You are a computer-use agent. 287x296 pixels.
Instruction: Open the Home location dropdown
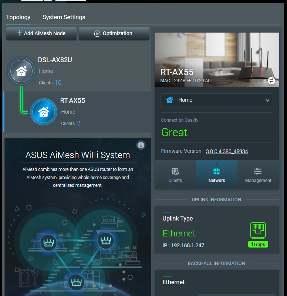point(217,100)
